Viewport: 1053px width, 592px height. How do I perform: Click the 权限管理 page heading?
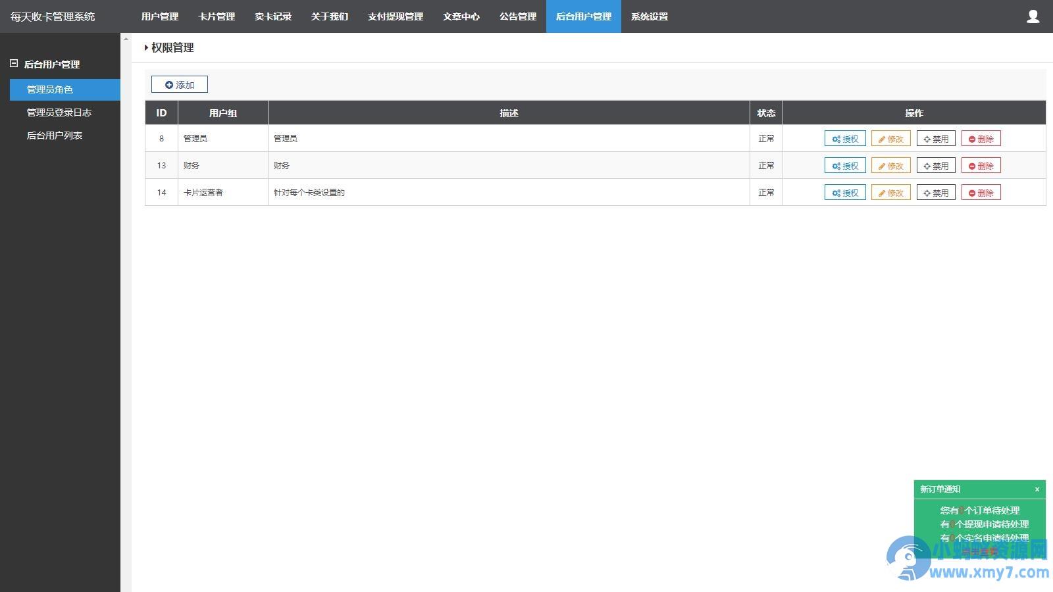[x=172, y=48]
